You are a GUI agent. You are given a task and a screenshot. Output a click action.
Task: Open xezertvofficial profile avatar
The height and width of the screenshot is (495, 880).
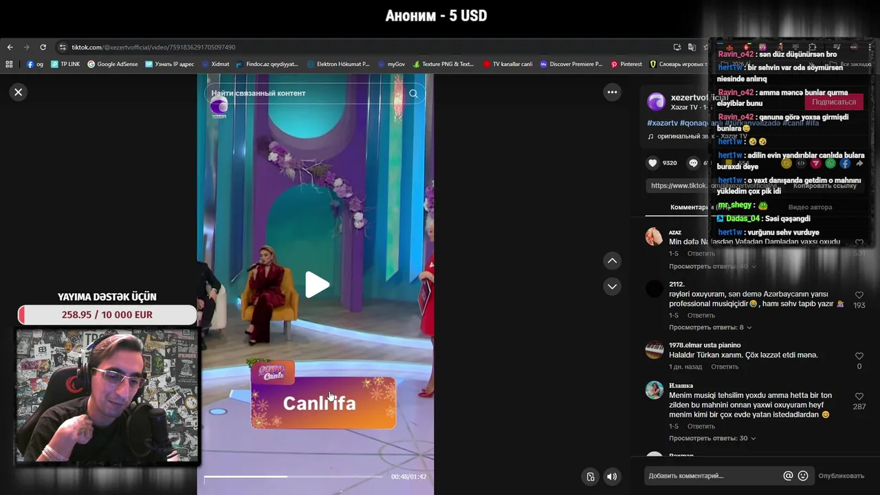[x=656, y=102]
